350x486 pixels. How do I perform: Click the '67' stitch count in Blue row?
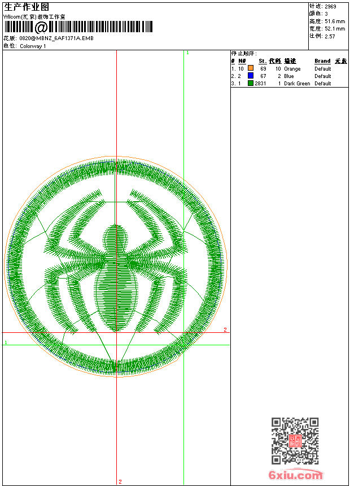[x=263, y=76]
